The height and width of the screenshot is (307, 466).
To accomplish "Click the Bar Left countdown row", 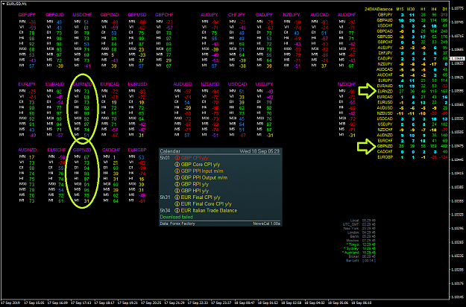I will pos(360,261).
